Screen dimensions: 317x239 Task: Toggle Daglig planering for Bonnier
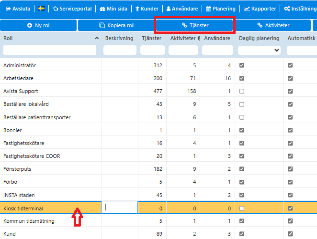(x=242, y=130)
